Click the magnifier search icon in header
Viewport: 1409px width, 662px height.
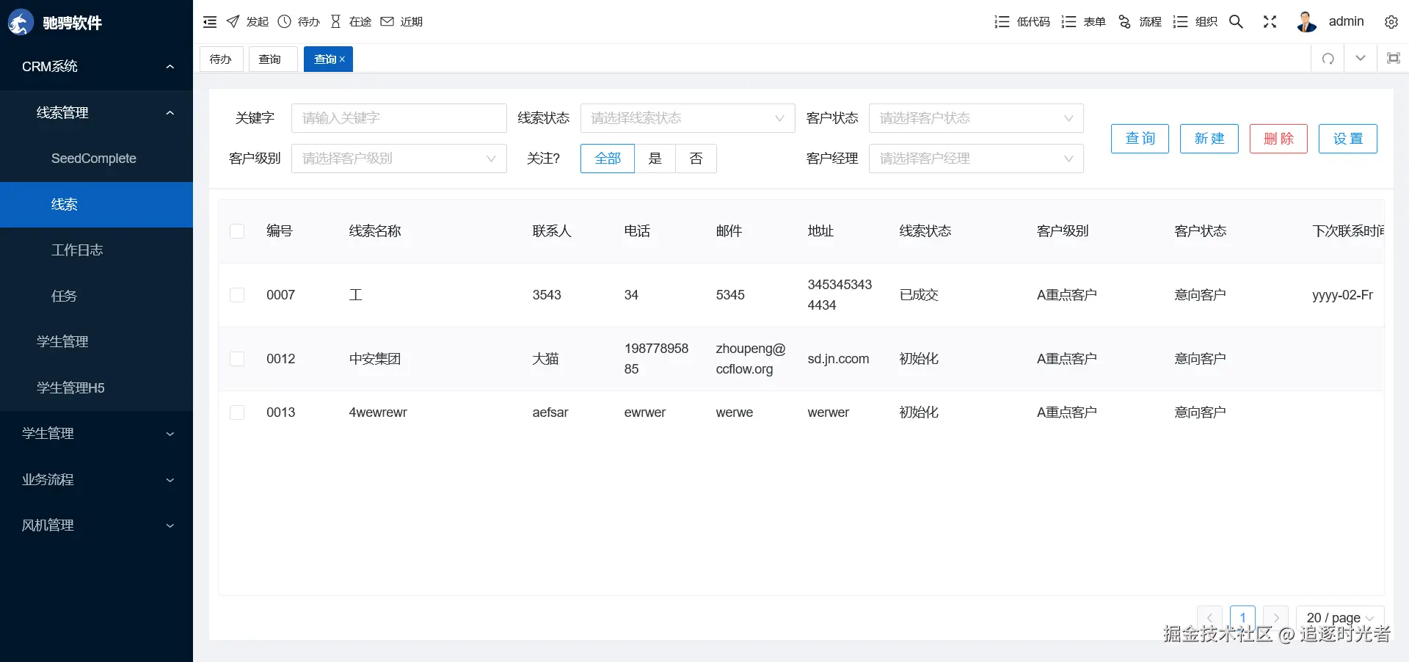tap(1236, 22)
